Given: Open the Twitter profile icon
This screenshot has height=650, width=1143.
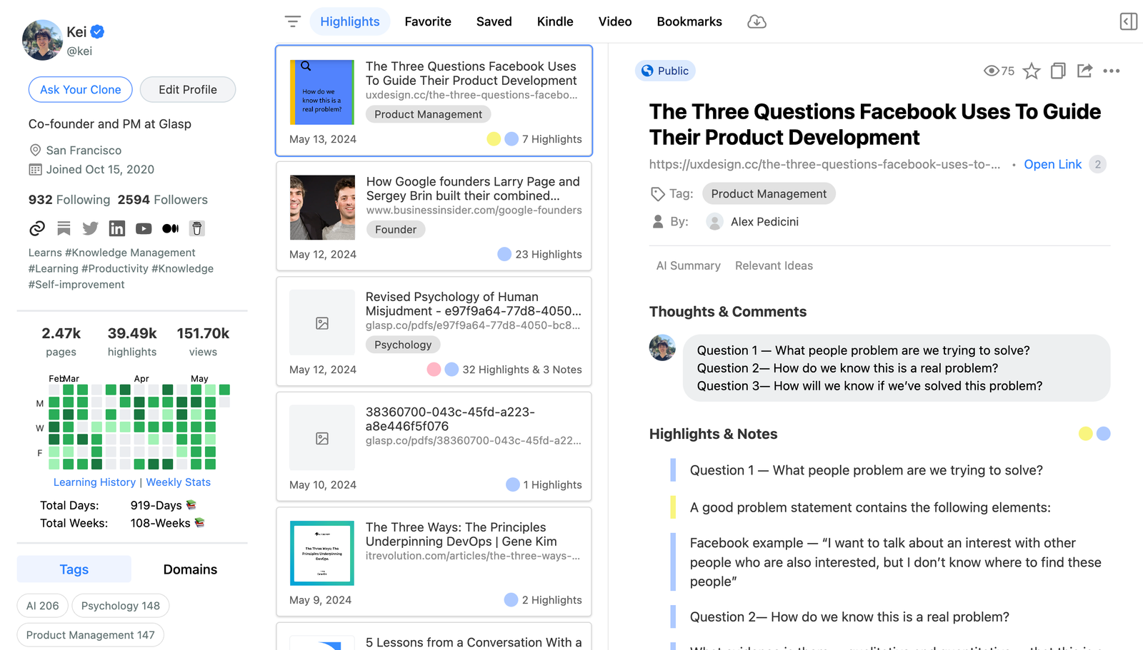Looking at the screenshot, I should click(x=90, y=228).
